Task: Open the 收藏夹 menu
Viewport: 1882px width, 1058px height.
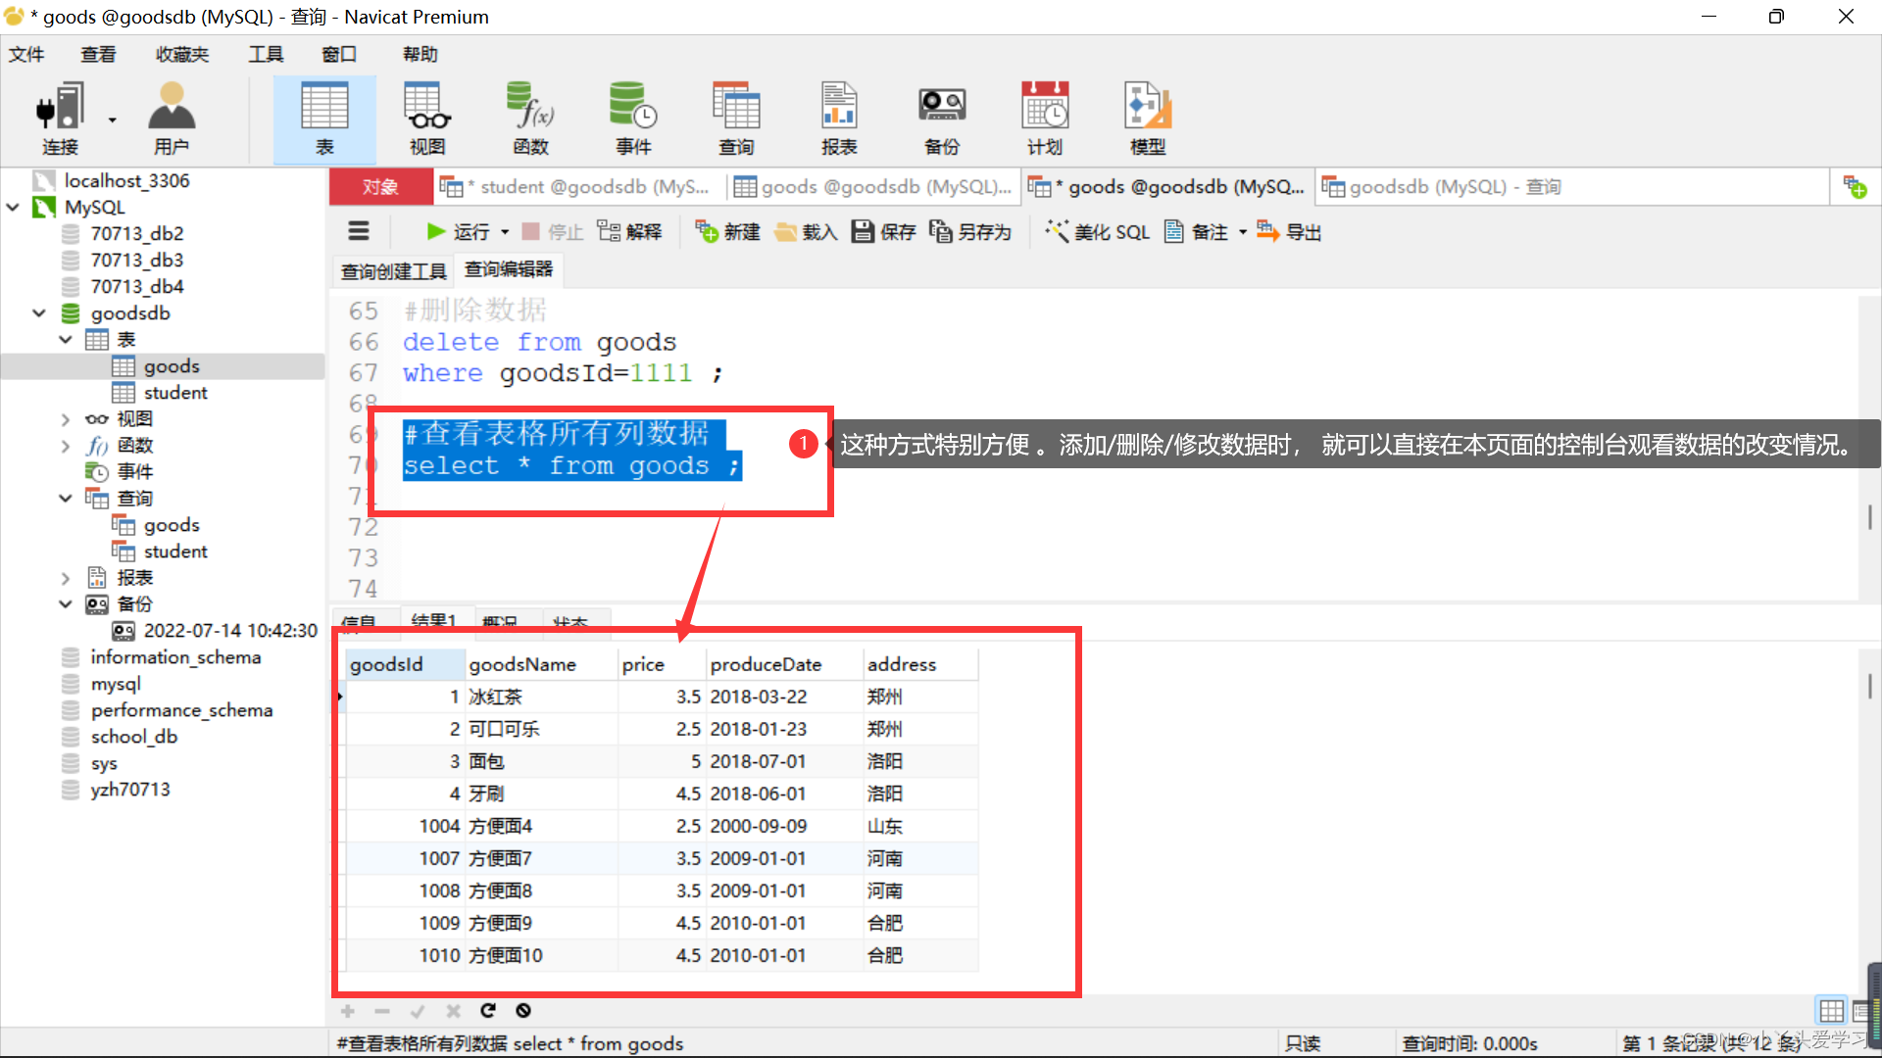Action: (x=182, y=54)
